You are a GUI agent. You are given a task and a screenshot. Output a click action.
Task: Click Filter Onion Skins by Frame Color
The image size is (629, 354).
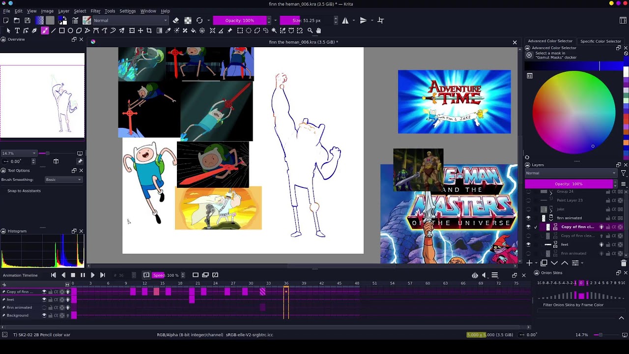(573, 305)
